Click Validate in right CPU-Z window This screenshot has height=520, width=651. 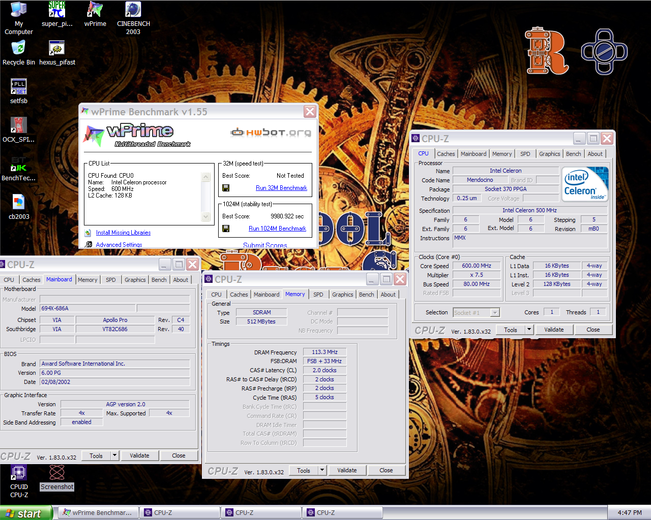(x=554, y=330)
